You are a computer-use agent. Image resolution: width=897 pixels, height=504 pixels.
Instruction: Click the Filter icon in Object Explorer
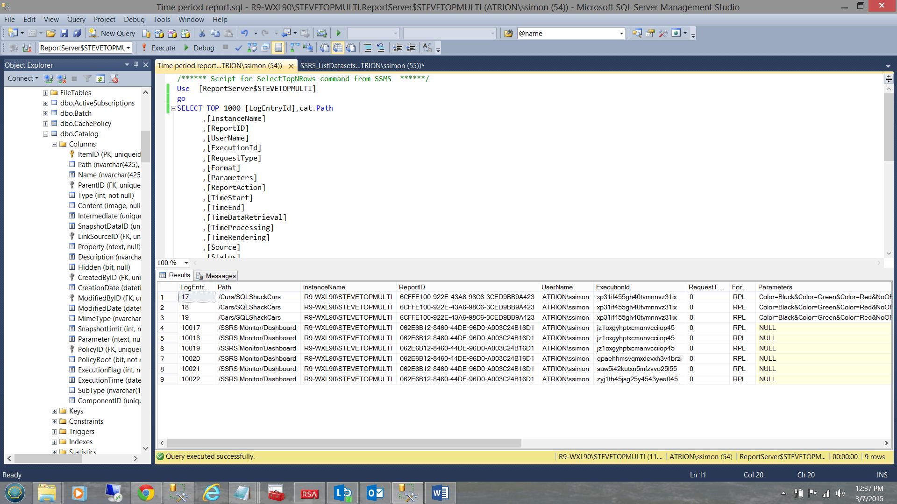coord(87,79)
